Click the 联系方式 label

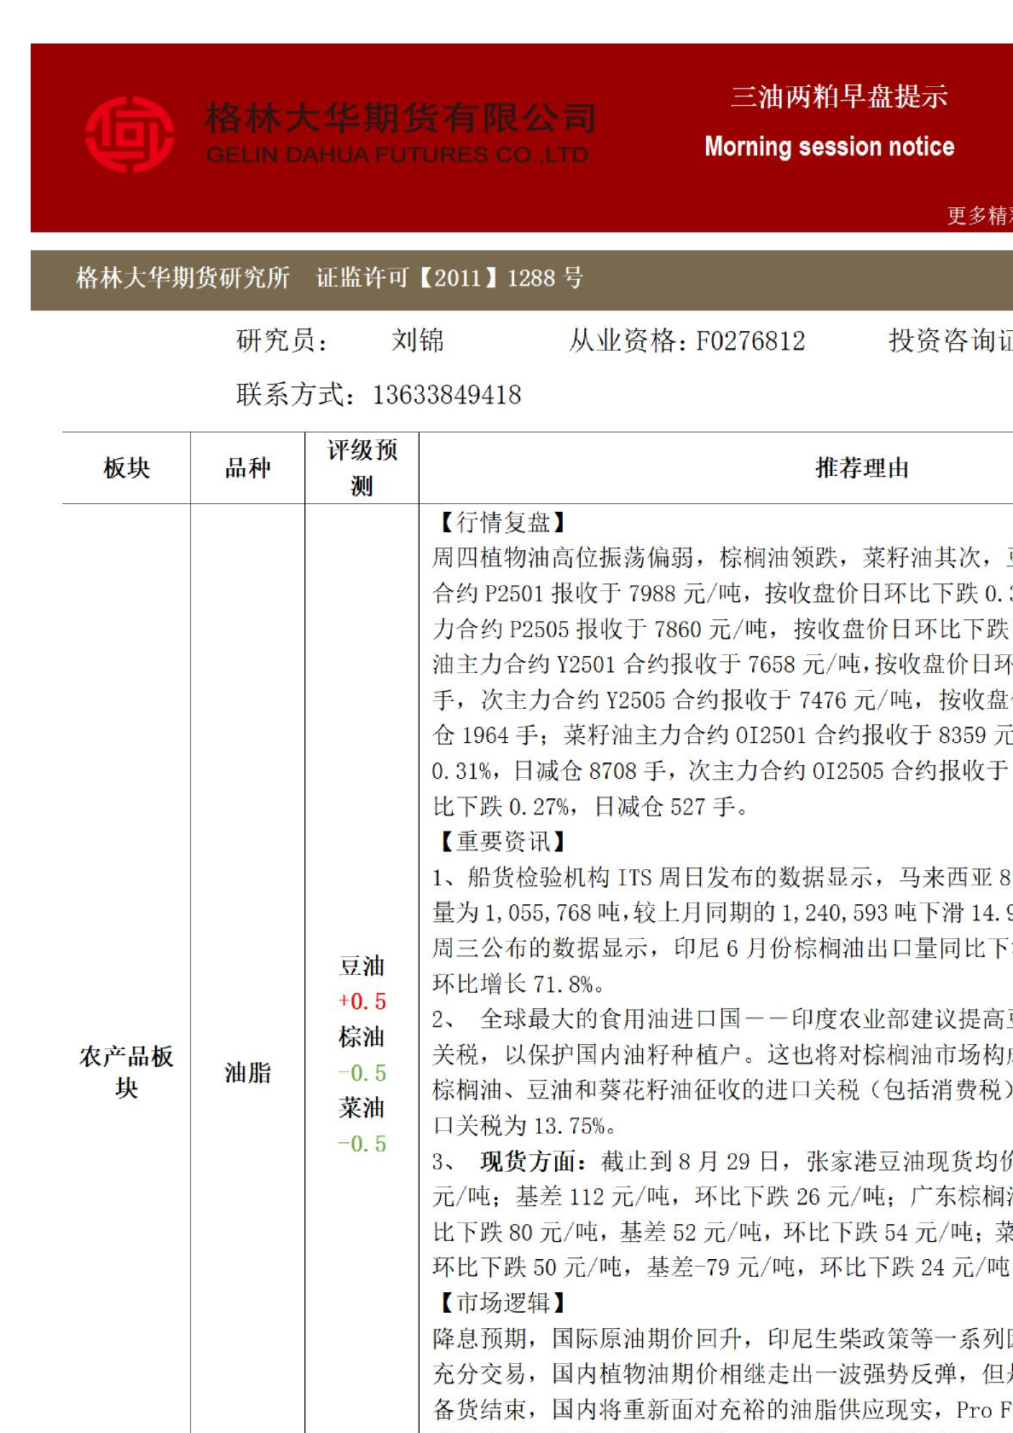(x=295, y=395)
